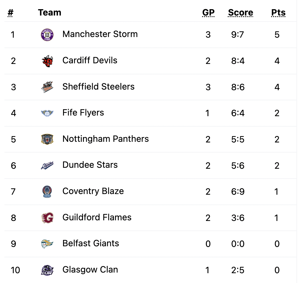
Task: Click the Glasgow Clan logo
Action: [47, 270]
